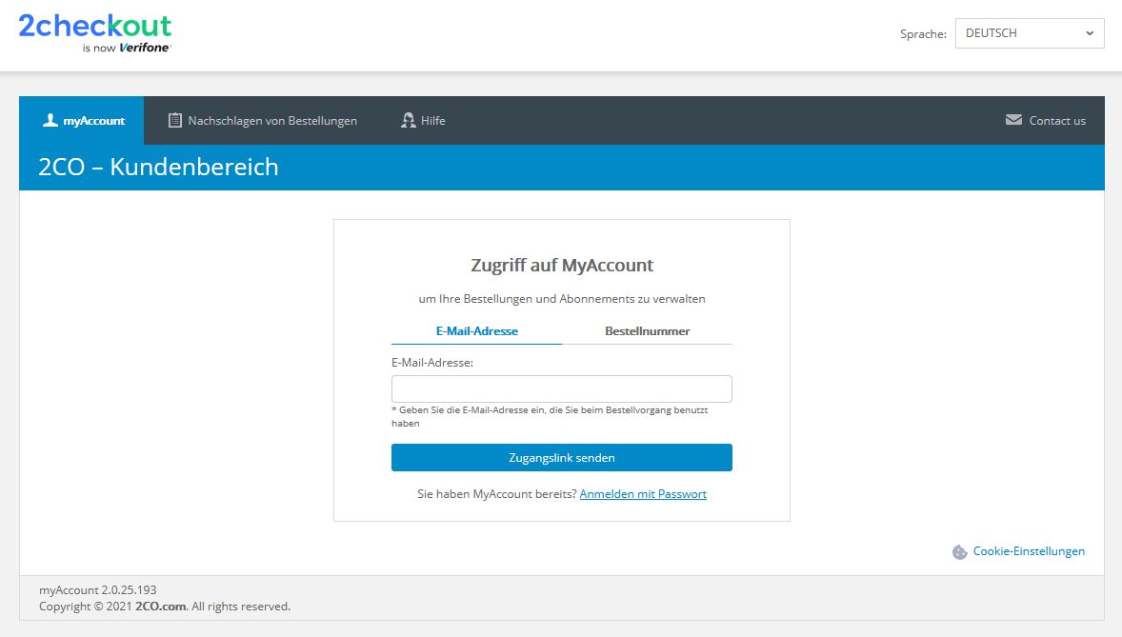Click the clipboard icon for order lookup
1122x637 pixels.
(174, 120)
